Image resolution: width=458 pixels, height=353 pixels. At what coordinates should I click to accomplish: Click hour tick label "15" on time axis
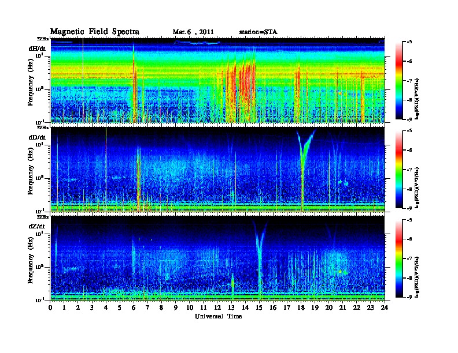(x=259, y=307)
